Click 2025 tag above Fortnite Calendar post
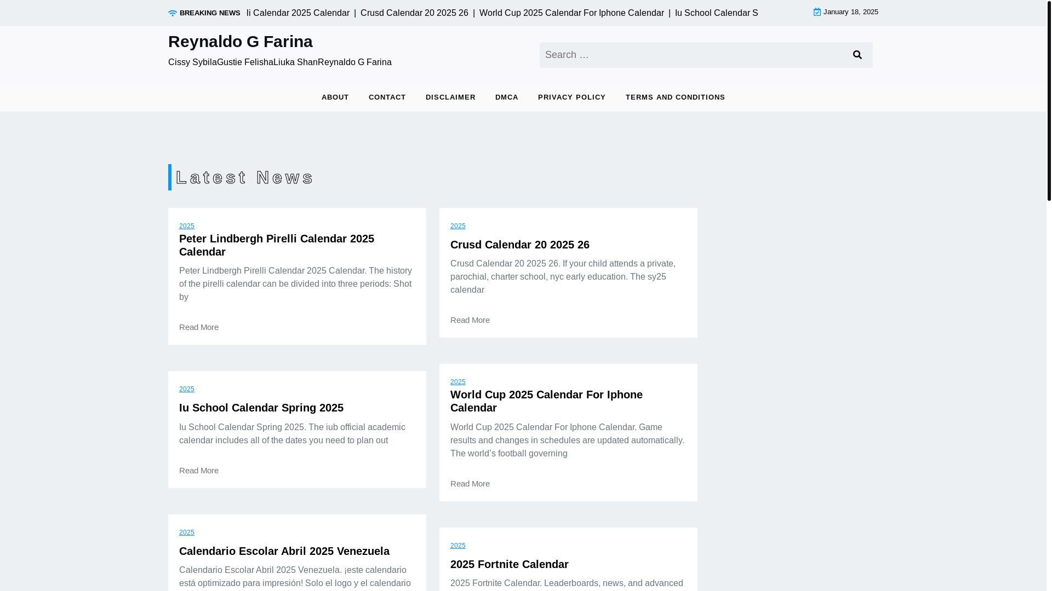This screenshot has width=1052, height=591. pos(458,546)
